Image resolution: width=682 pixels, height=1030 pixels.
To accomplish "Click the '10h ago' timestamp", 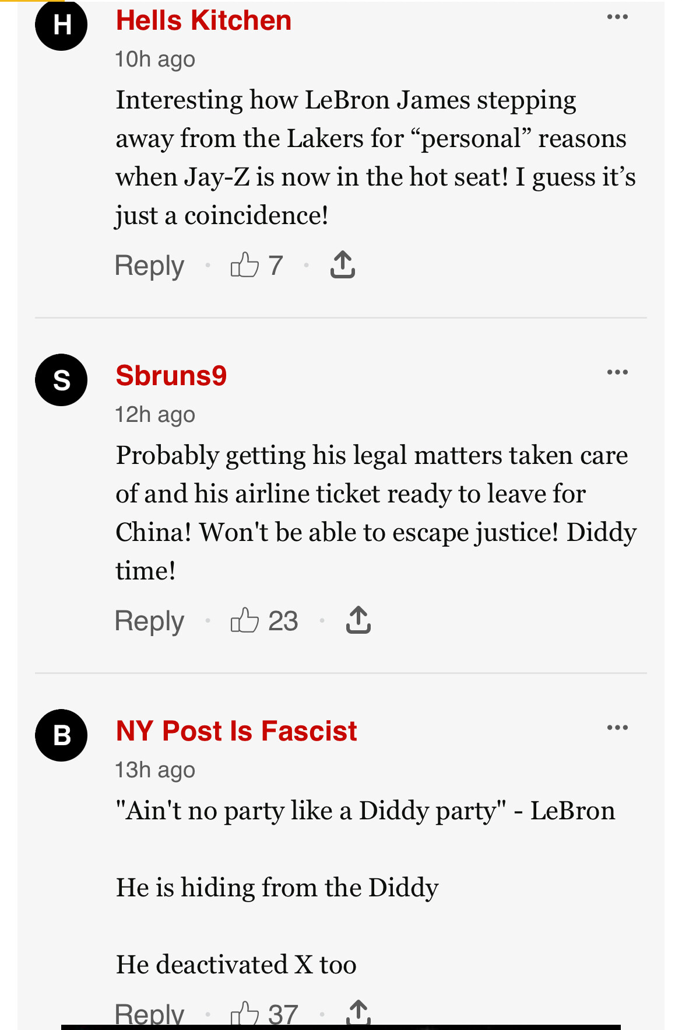I will click(155, 59).
